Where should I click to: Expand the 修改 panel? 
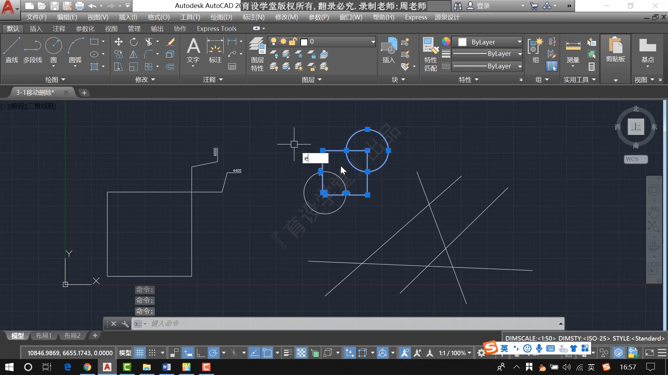pos(145,80)
